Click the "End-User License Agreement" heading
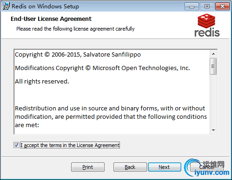 point(51,19)
